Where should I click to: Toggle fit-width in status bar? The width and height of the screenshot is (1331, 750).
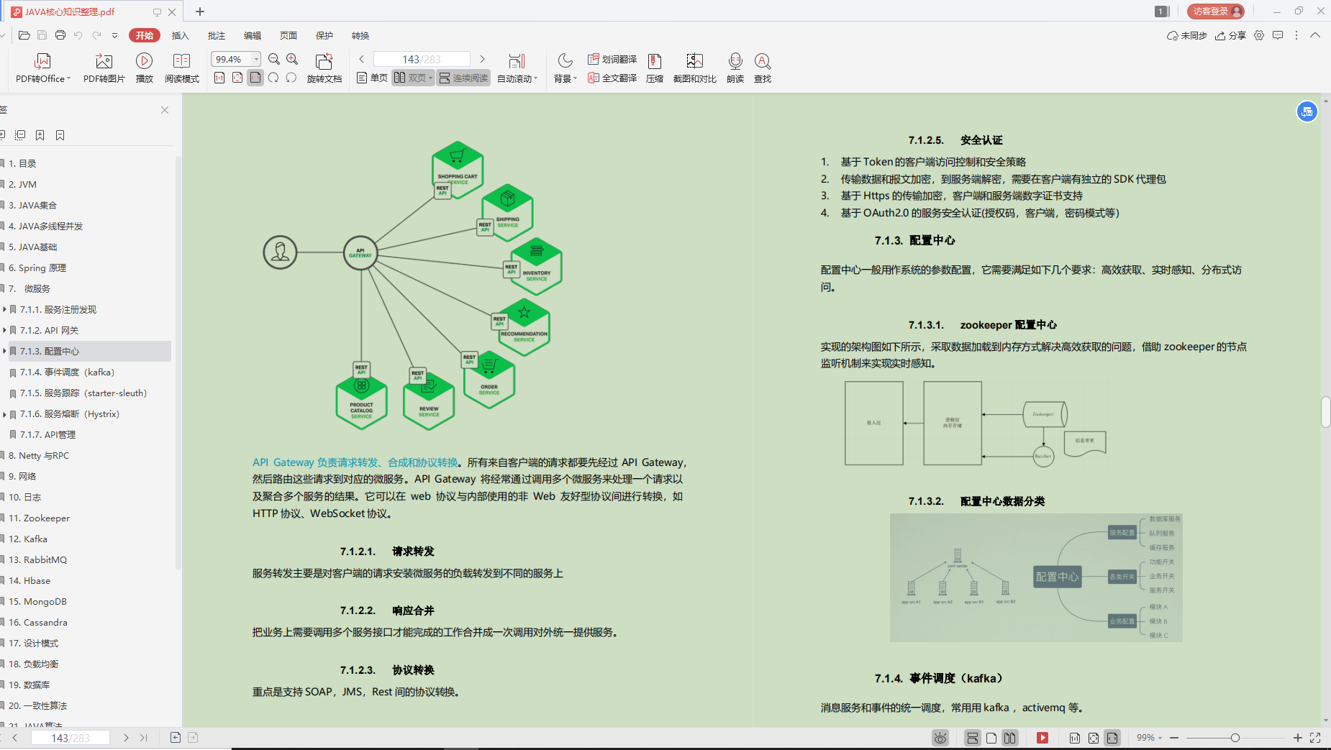click(1112, 738)
